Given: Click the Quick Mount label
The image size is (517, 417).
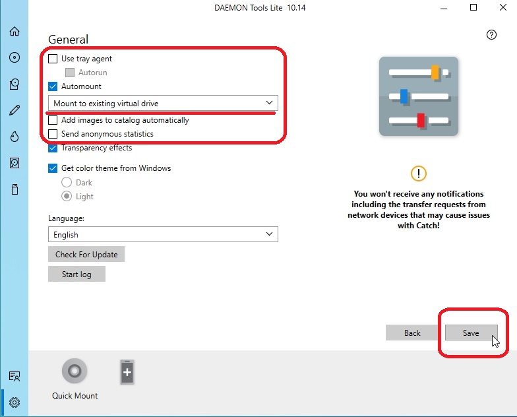Looking at the screenshot, I should point(75,396).
